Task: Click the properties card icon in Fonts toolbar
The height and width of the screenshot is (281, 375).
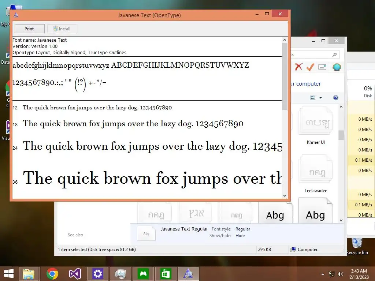Action: pyautogui.click(x=322, y=67)
